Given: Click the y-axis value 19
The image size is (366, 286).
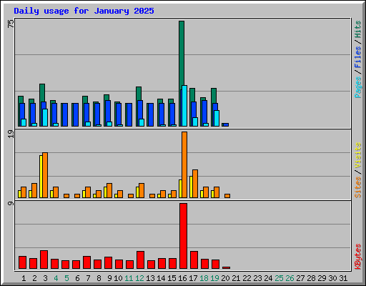Looking at the screenshot, I should pyautogui.click(x=11, y=134).
